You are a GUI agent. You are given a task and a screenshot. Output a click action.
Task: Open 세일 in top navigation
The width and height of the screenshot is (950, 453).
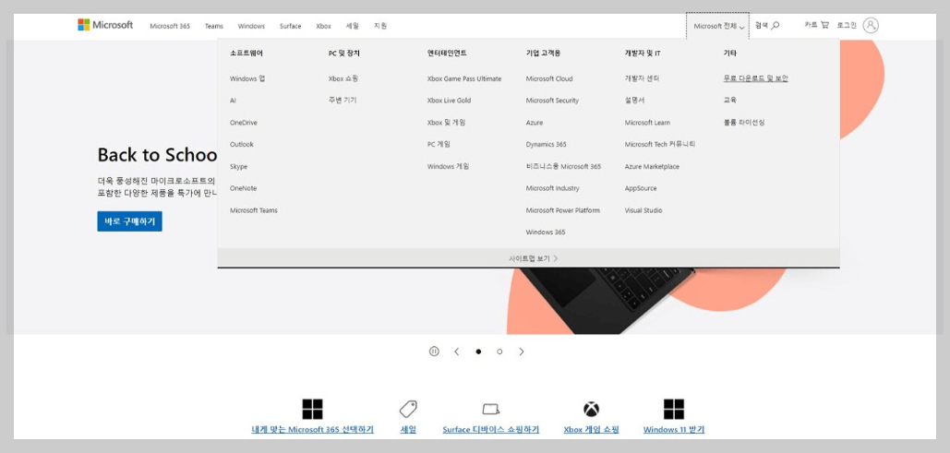(x=353, y=26)
